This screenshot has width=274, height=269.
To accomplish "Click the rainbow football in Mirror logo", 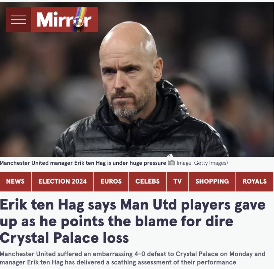I will pos(78,22).
